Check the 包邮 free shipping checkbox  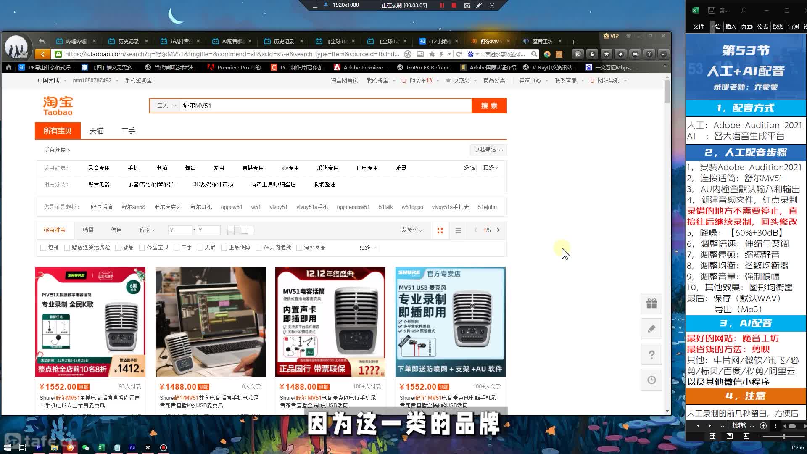coord(43,248)
